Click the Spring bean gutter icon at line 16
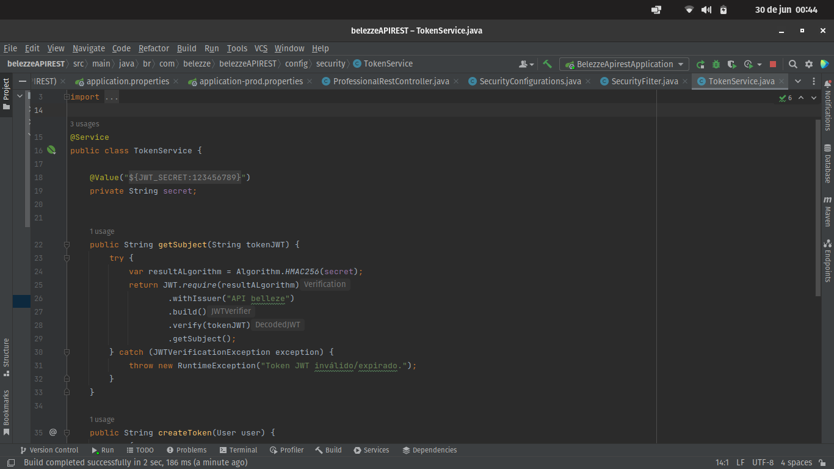The height and width of the screenshot is (469, 834). 52,150
